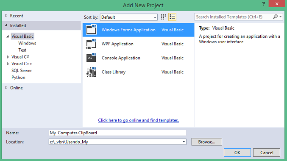Select the Online heading label
287x161 pixels.
(17, 88)
